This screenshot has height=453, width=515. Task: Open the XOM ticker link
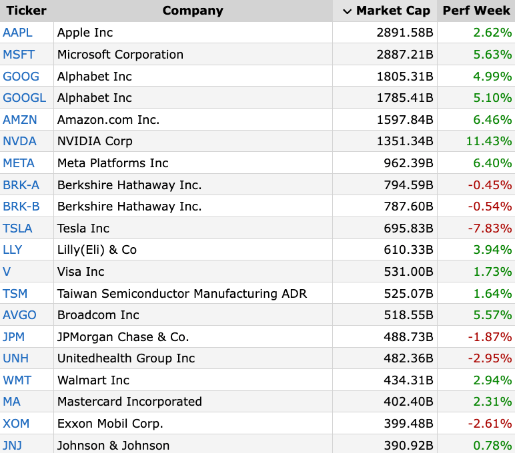click(x=16, y=424)
